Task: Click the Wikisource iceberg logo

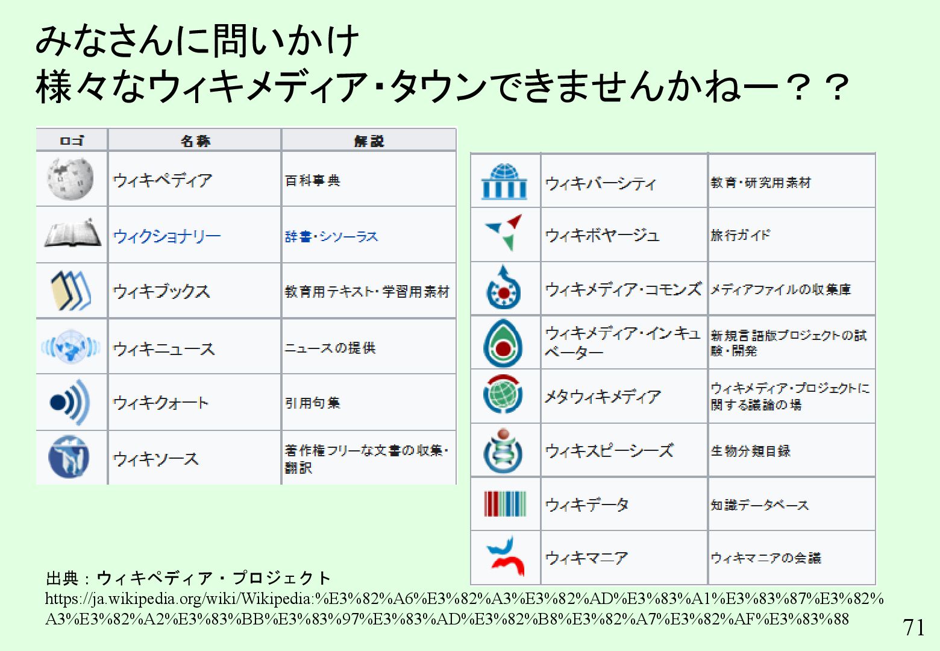Action: (69, 456)
